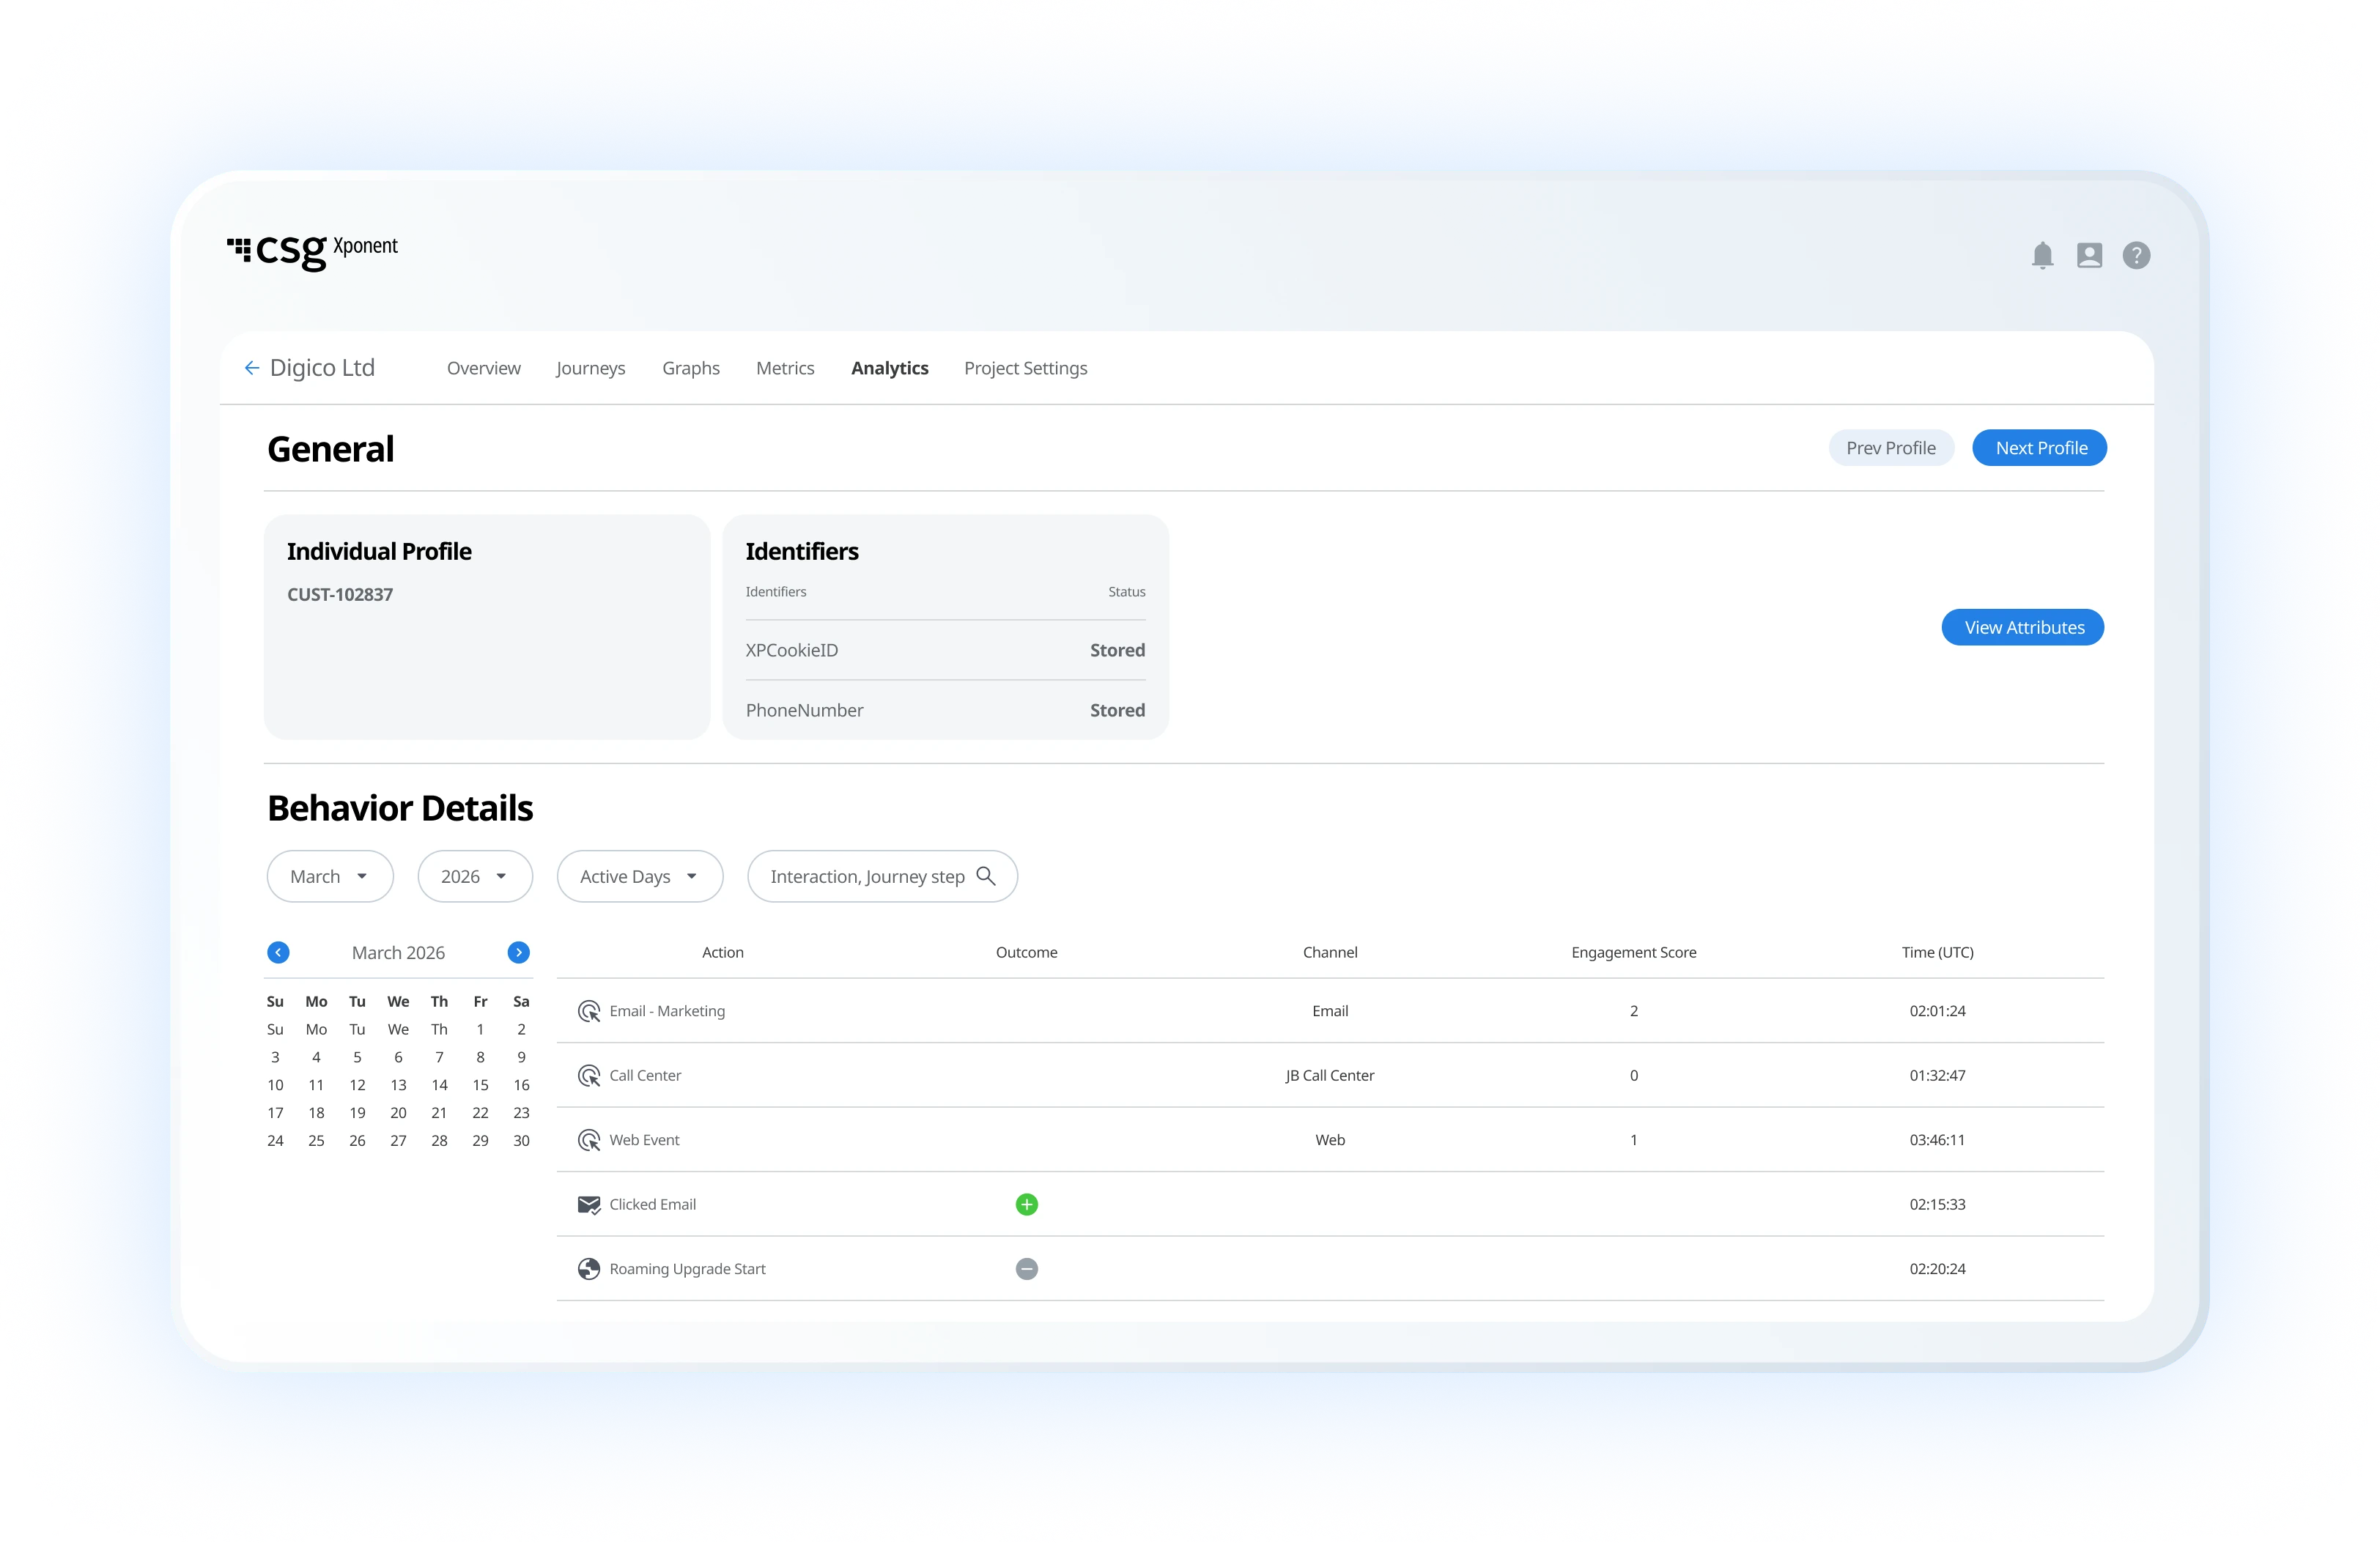
Task: Click the Call Center row icon
Action: (589, 1075)
